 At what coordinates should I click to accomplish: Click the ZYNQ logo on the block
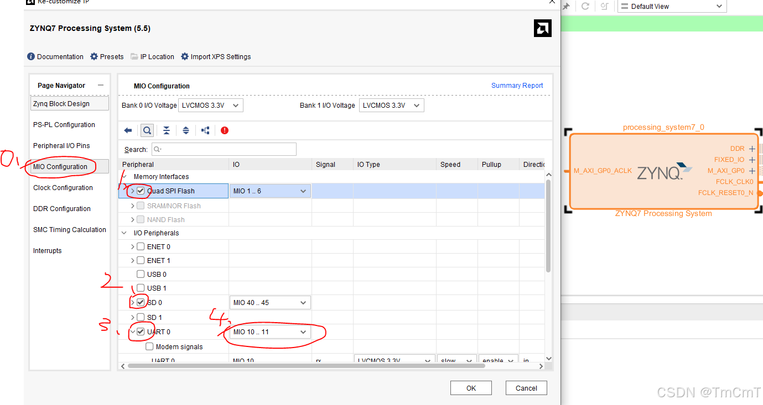(x=665, y=172)
